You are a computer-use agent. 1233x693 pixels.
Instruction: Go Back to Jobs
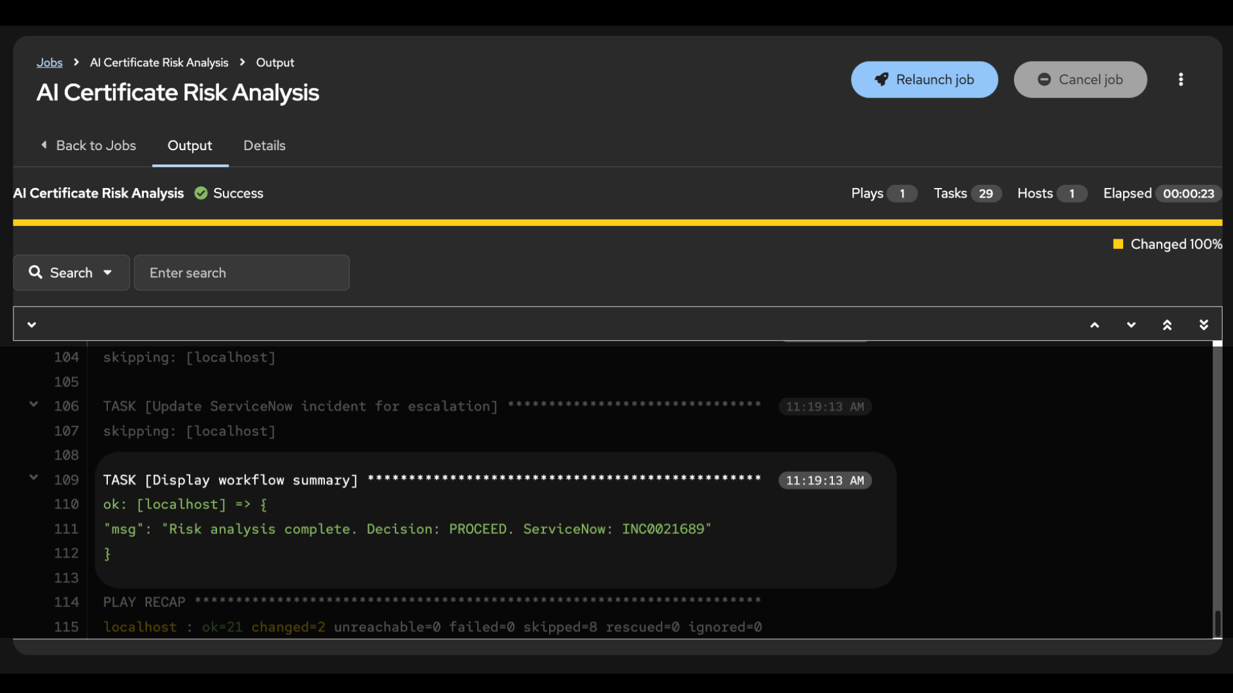(x=88, y=146)
